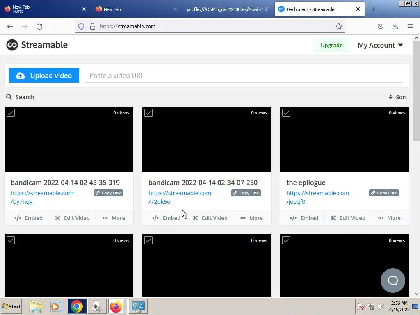Viewport: 420px width, 315px height.
Task: Close the jar:file tab
Action: 267,9
